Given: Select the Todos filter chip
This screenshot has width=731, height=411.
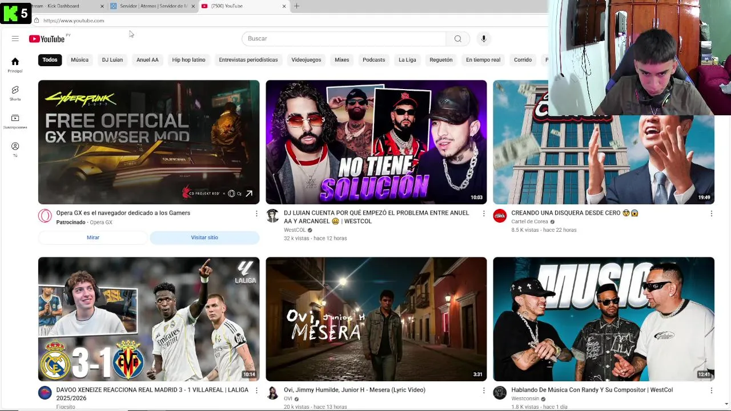Looking at the screenshot, I should coord(50,60).
